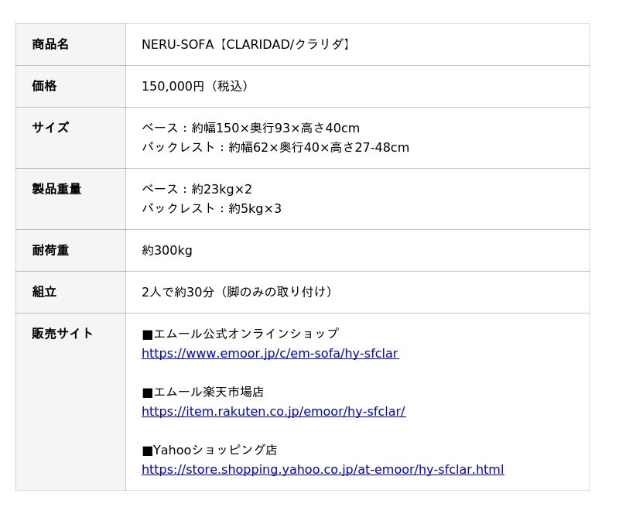
Task: Click the base size line 約幅150×奥行93
Action: (251, 128)
